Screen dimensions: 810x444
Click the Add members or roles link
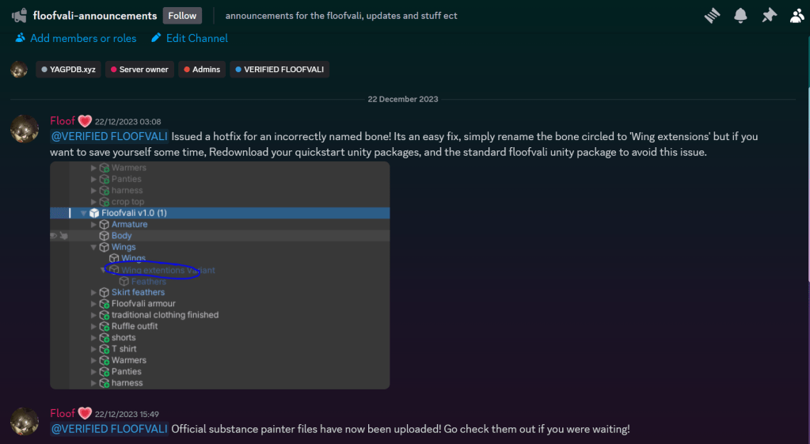click(75, 38)
